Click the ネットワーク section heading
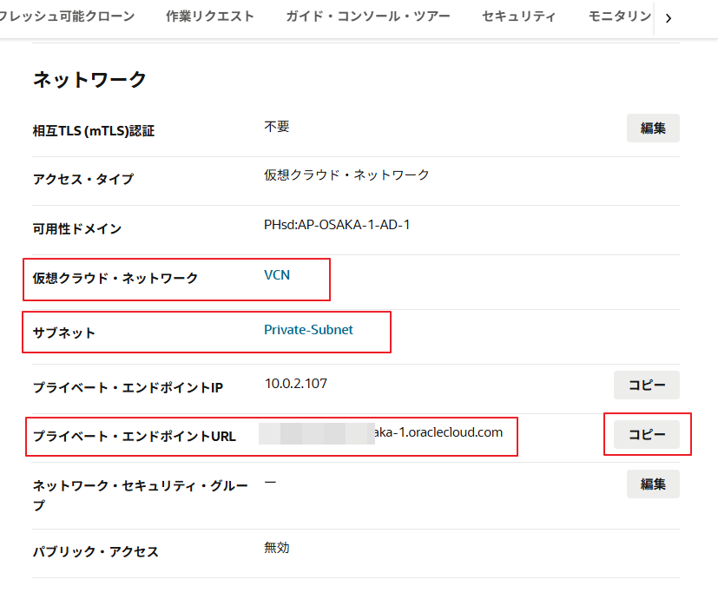The image size is (718, 606). click(x=89, y=80)
